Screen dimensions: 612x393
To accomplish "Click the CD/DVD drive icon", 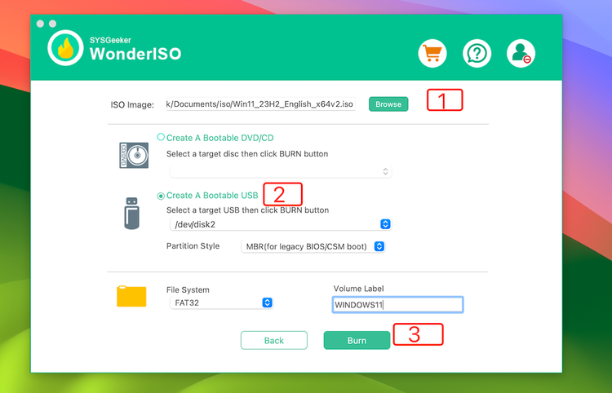I will tap(134, 155).
